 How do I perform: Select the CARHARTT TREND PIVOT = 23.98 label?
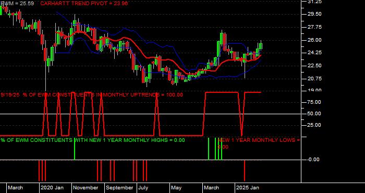pyautogui.click(x=84, y=4)
